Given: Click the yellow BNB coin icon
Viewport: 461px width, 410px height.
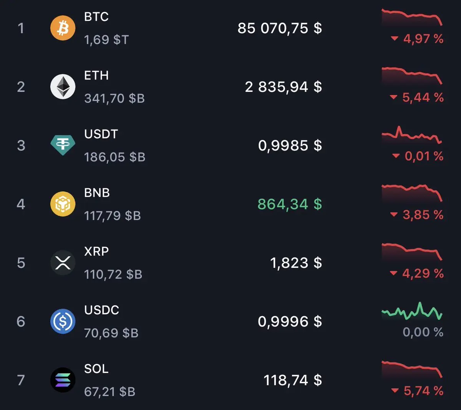Looking at the screenshot, I should (63, 204).
